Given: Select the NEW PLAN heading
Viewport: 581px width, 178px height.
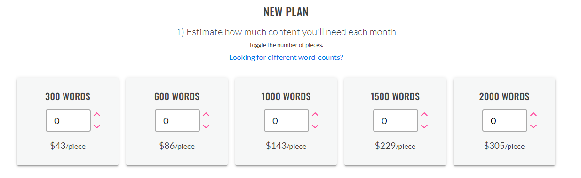Looking at the screenshot, I should (286, 12).
